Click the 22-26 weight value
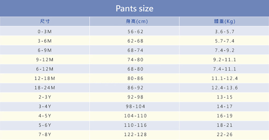The image size is (269, 140). click(225, 134)
